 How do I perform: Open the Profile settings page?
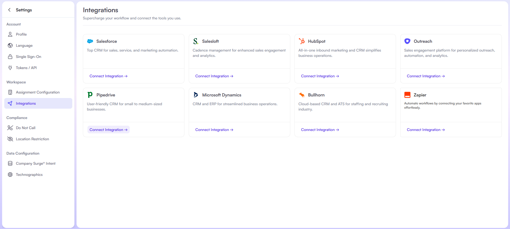click(21, 34)
